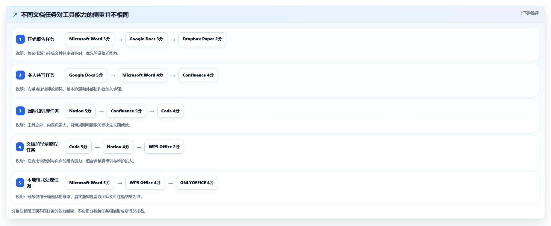
Task: Click the note starting 适合比较数据与页面的组合能力
Action: point(76,161)
